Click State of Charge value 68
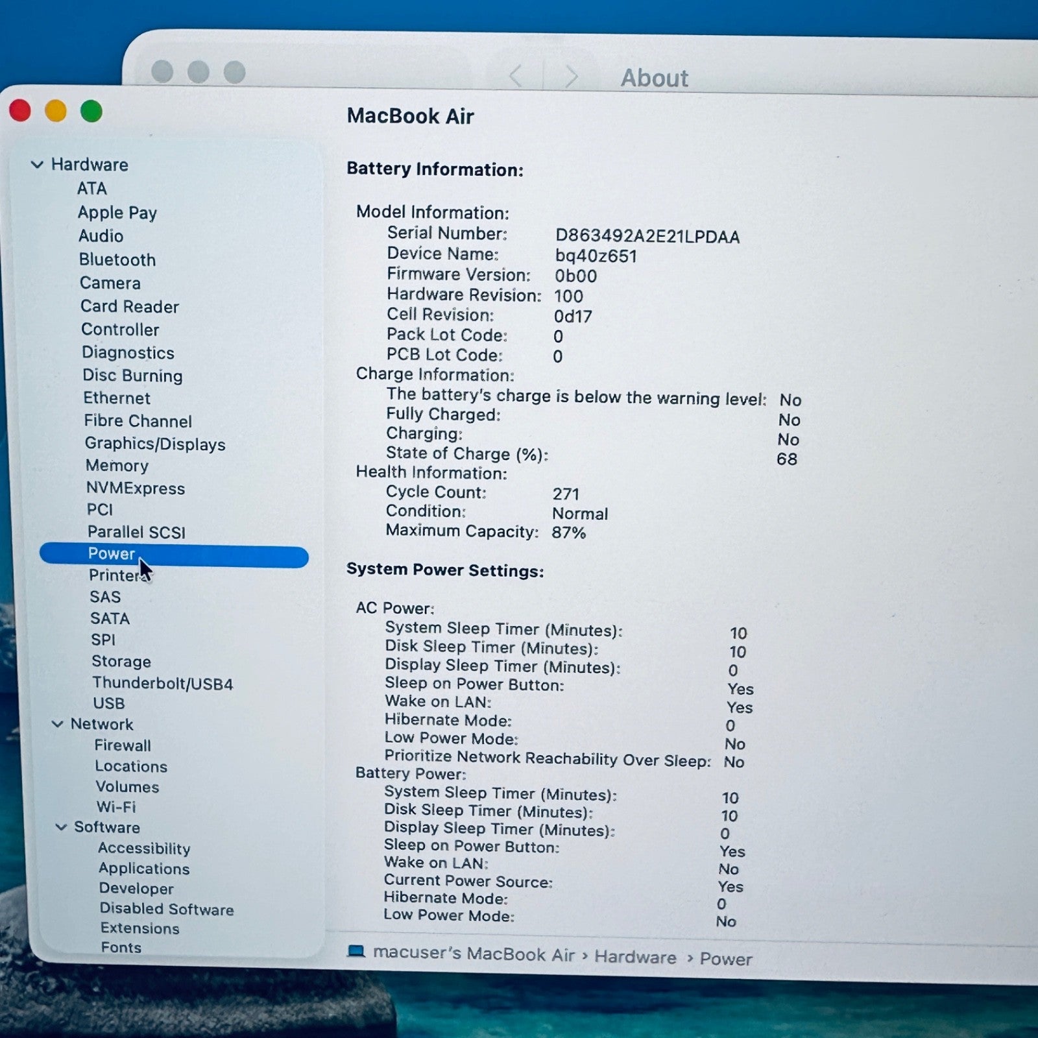1038x1038 pixels. (787, 459)
